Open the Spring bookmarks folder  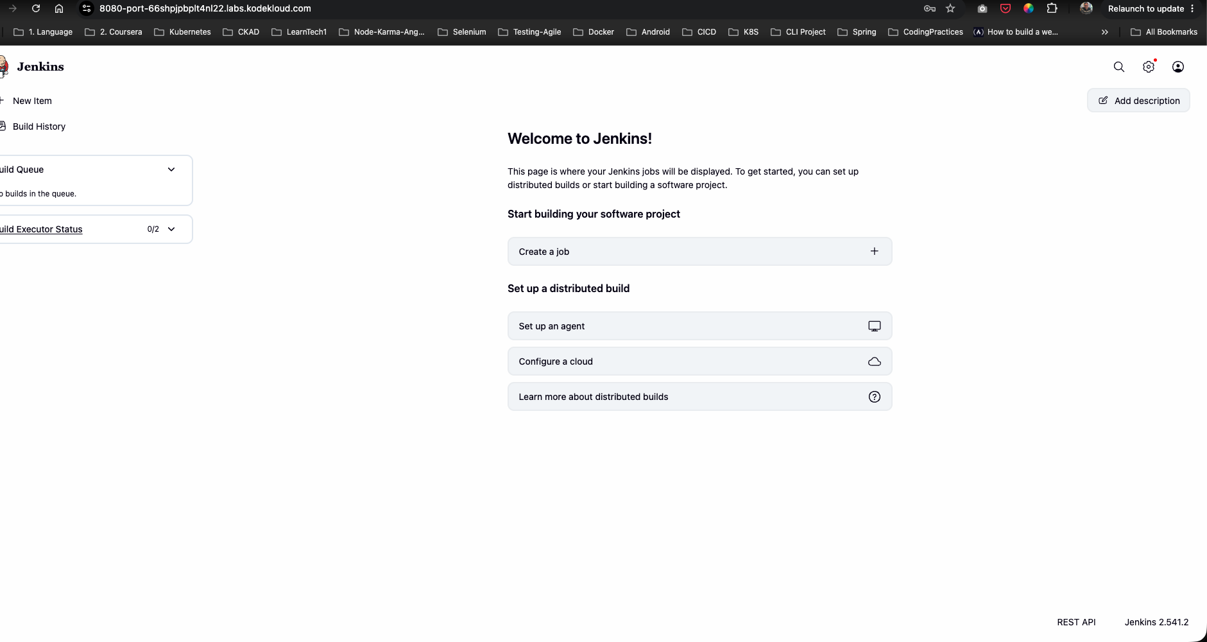coord(857,31)
